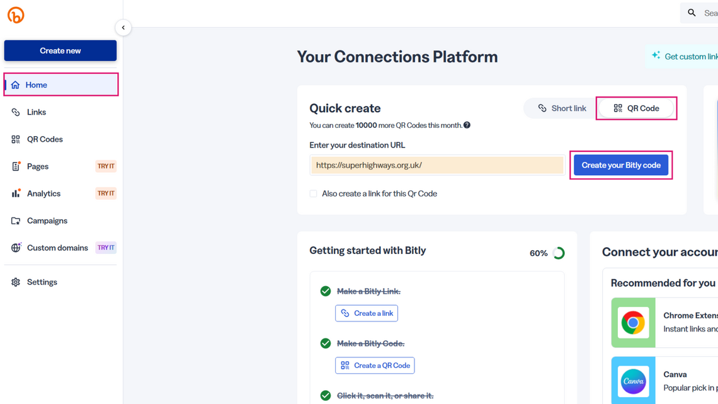Click the QR Codes limit help icon
Screen dimensions: 718x404
467,125
